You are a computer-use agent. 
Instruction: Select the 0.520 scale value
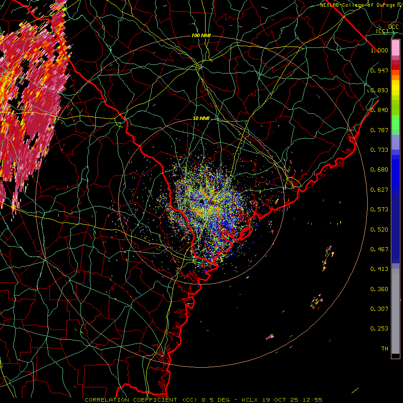(x=379, y=230)
